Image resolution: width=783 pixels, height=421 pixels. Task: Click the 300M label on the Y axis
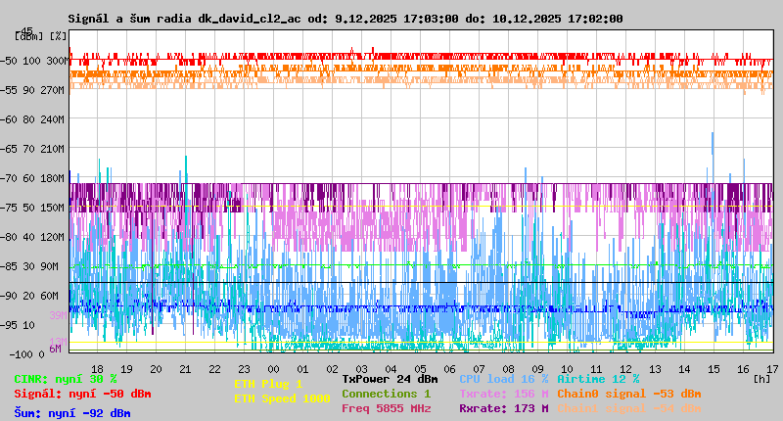click(x=55, y=61)
